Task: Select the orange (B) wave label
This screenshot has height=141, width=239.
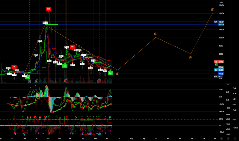Action: (118, 74)
